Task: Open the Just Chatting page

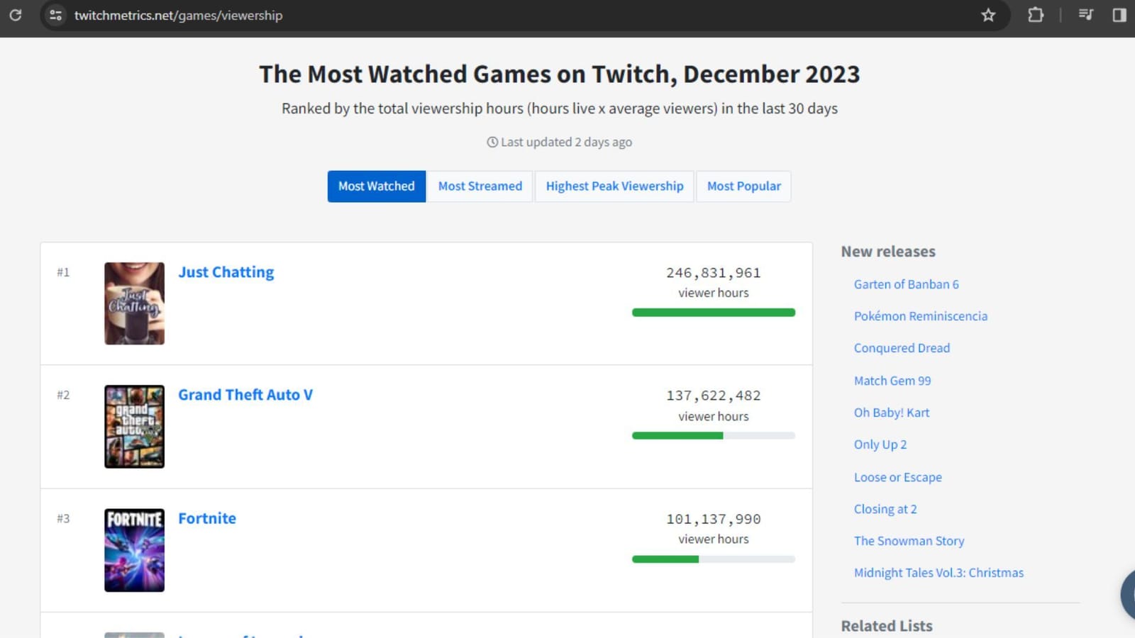Action: (x=226, y=272)
